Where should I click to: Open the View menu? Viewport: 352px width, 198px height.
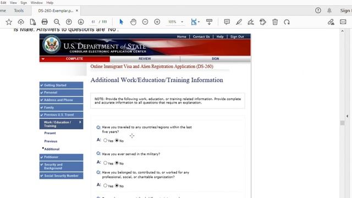coord(13,3)
